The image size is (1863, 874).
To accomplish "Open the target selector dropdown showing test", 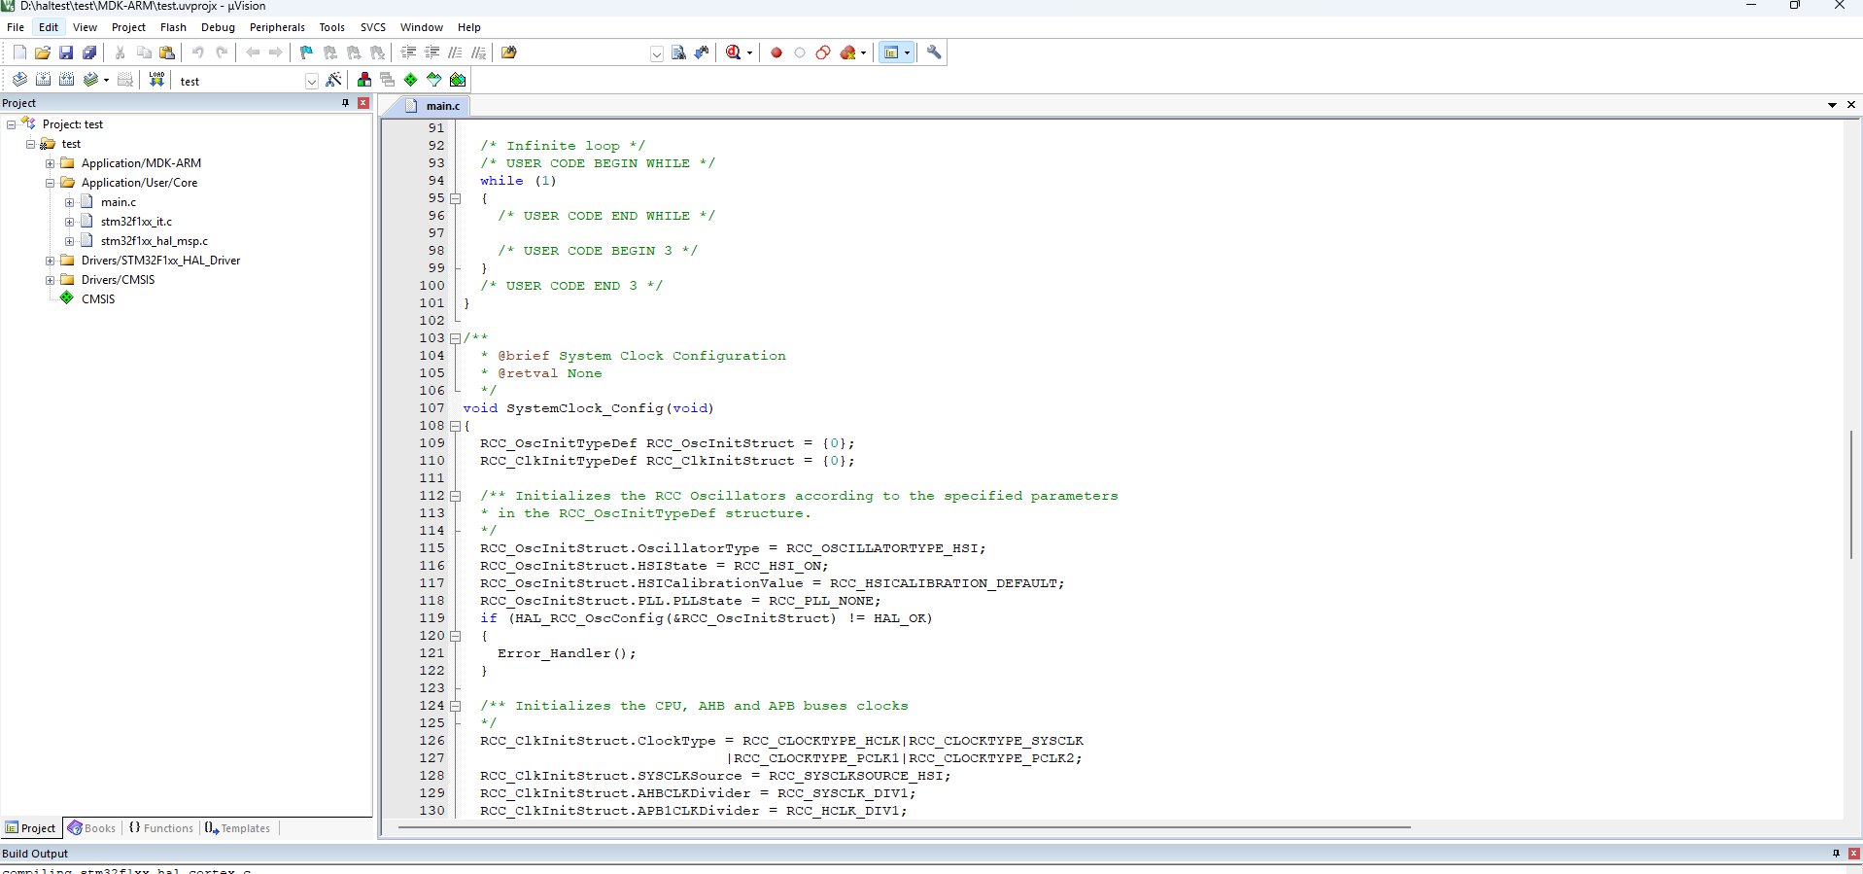I will click(311, 81).
